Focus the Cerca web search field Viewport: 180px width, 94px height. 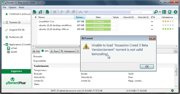(142, 12)
